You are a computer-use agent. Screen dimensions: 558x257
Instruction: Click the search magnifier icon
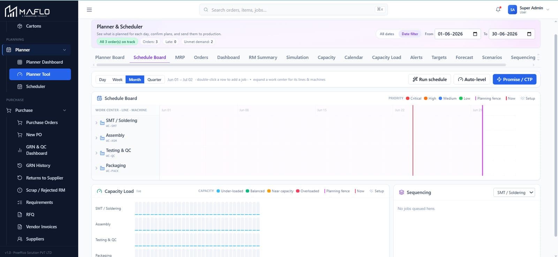pos(206,10)
